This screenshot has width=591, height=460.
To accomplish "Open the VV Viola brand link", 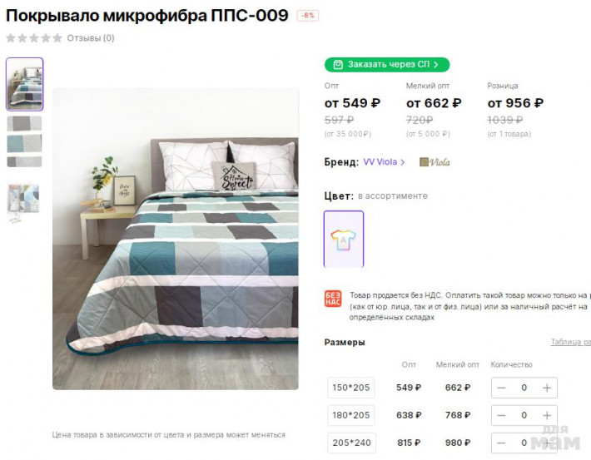I will coord(384,162).
